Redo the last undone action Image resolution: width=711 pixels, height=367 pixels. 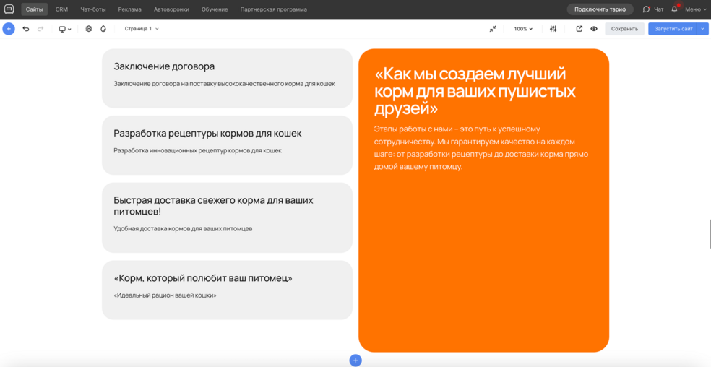pos(40,29)
